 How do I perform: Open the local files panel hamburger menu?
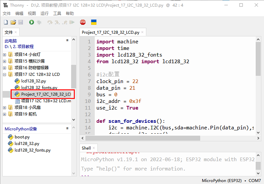click(67, 40)
